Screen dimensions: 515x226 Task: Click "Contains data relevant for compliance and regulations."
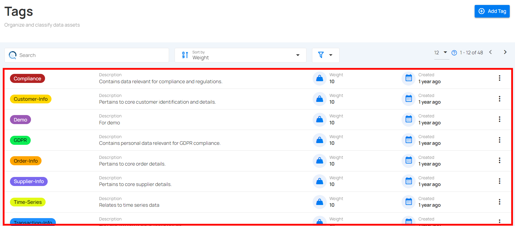click(161, 82)
